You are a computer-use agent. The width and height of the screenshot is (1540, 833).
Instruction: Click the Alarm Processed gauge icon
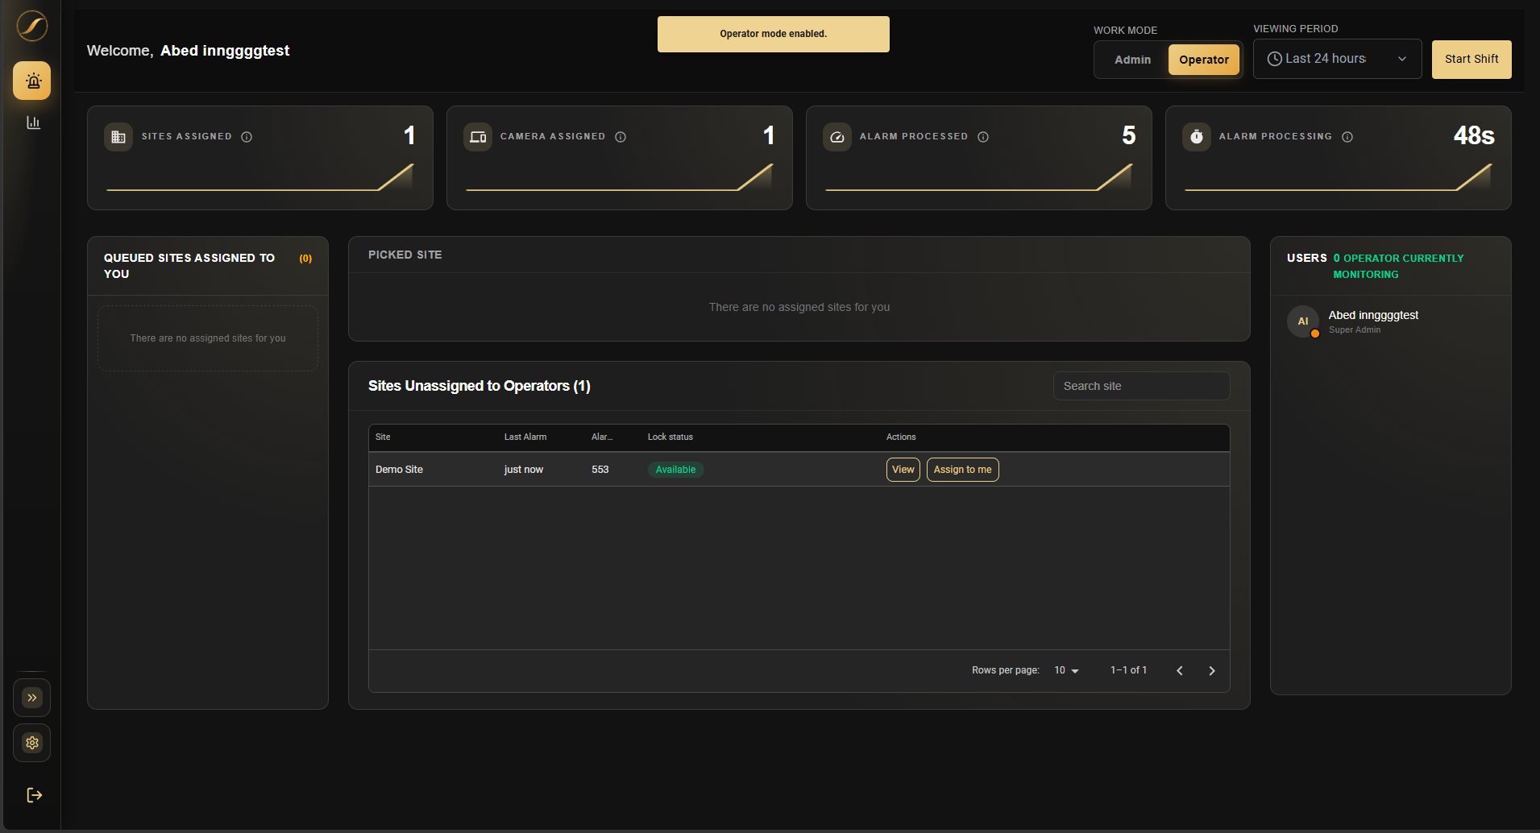[x=837, y=137]
